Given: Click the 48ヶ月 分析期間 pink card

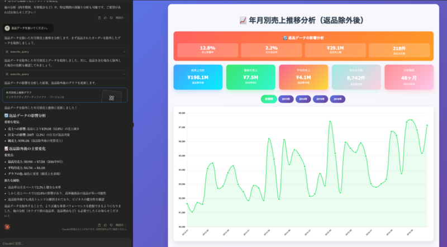Looking at the screenshot, I should tap(409, 77).
